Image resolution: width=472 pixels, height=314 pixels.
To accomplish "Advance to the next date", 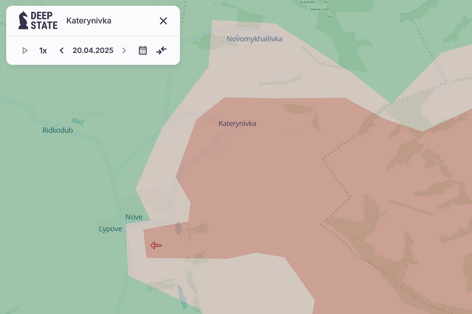I will 124,50.
